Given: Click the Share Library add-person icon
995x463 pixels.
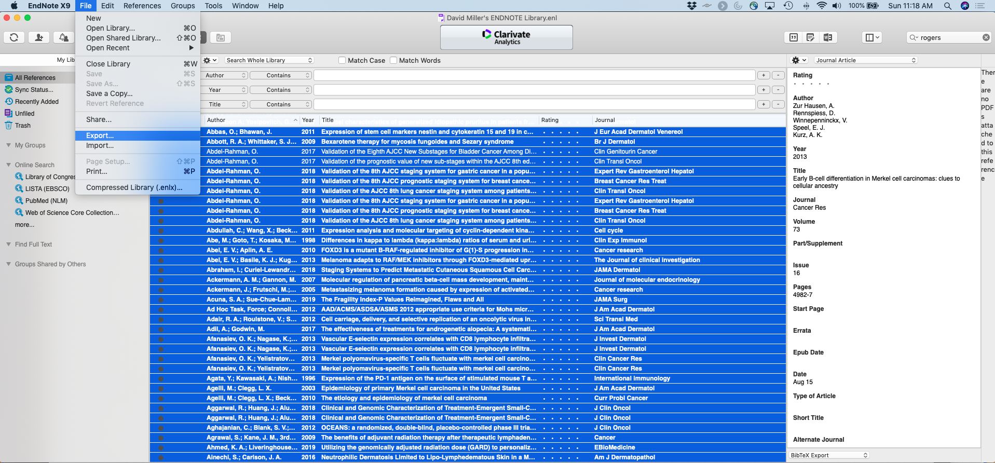Looking at the screenshot, I should point(39,37).
